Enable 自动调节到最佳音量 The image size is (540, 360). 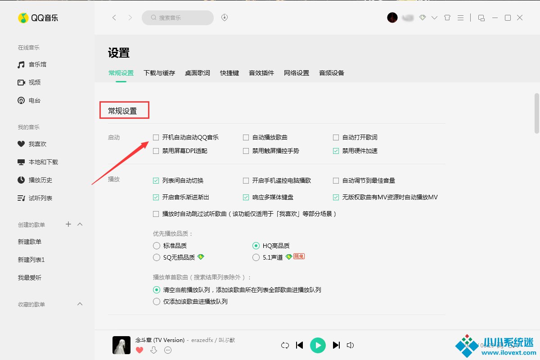336,180
